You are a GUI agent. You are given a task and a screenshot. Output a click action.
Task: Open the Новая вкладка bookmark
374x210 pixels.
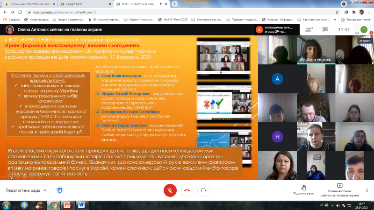(x=36, y=20)
